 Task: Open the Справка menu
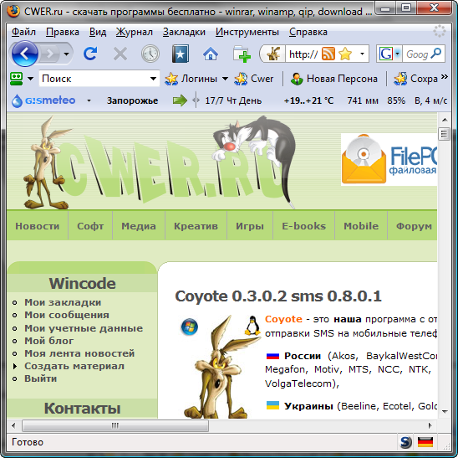coord(308,32)
